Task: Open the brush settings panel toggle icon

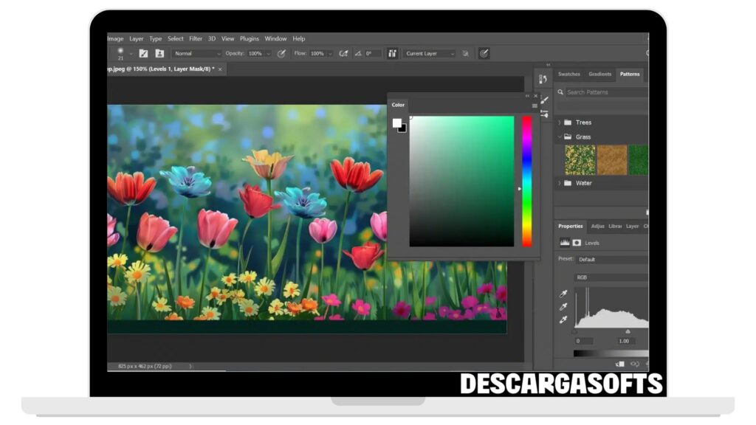Action: [x=143, y=53]
